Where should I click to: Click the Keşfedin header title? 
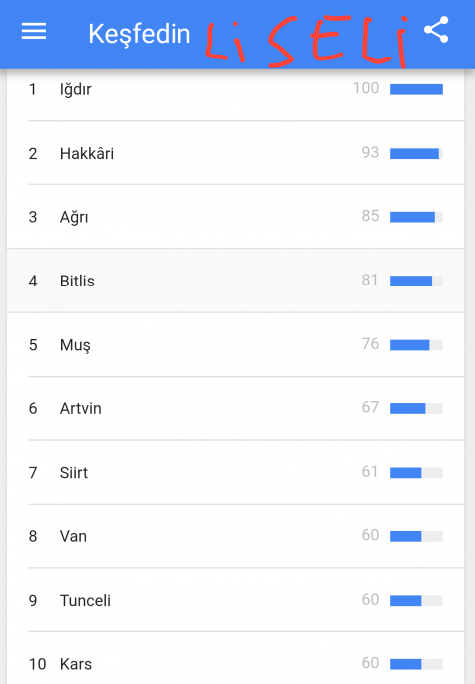click(x=140, y=34)
